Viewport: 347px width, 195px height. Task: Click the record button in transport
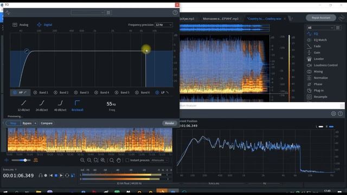pyautogui.click(x=46, y=175)
